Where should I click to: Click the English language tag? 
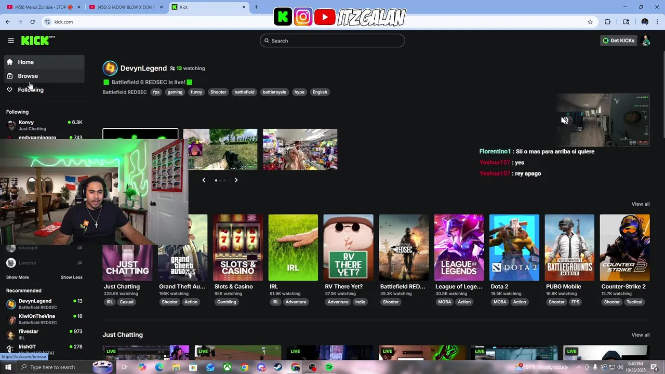click(x=320, y=92)
